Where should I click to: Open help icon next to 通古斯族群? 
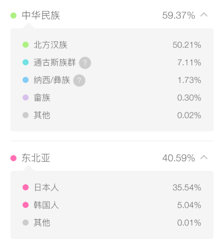pyautogui.click(x=85, y=63)
